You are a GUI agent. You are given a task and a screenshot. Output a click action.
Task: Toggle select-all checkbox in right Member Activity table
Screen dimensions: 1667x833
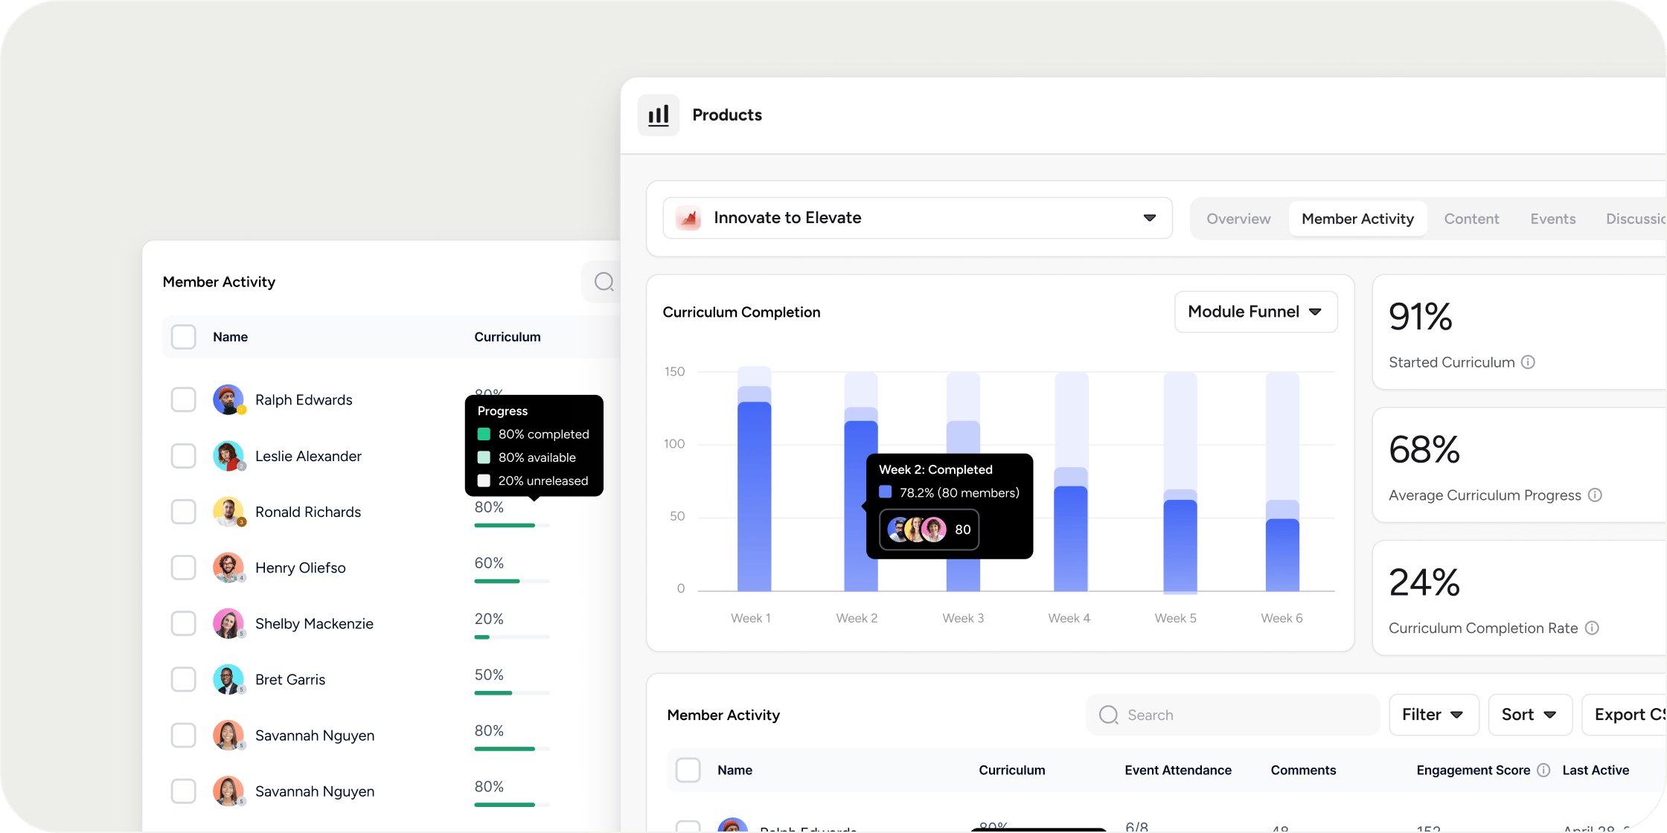coord(688,771)
